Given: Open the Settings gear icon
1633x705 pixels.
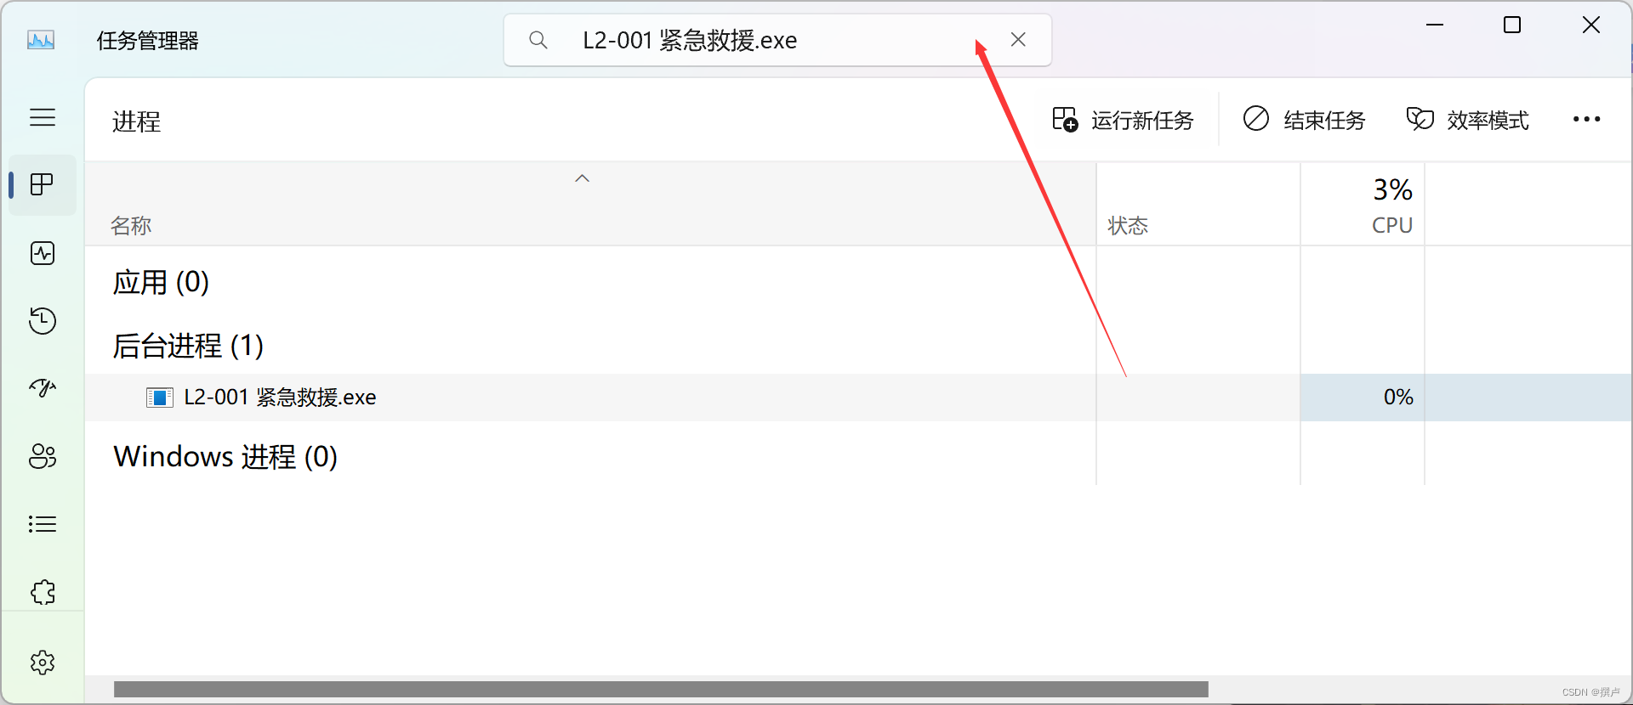Looking at the screenshot, I should tap(42, 663).
